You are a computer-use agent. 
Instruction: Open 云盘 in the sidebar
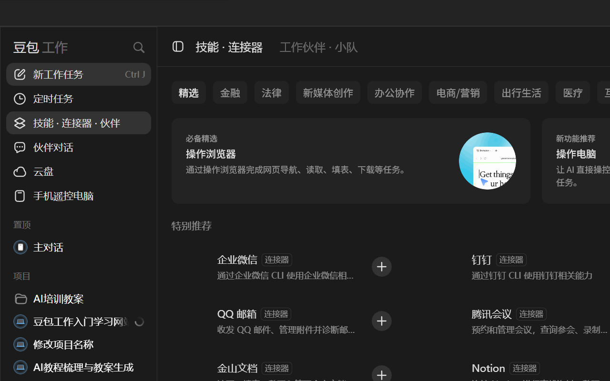(x=79, y=171)
